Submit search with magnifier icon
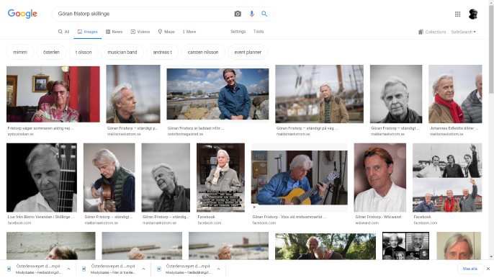The image size is (494, 278). point(264,14)
